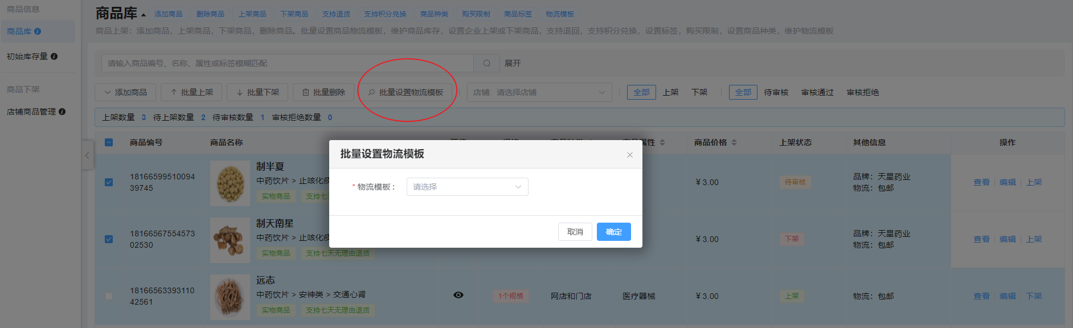Click the 待审核 status tag of 制半夏

point(795,182)
